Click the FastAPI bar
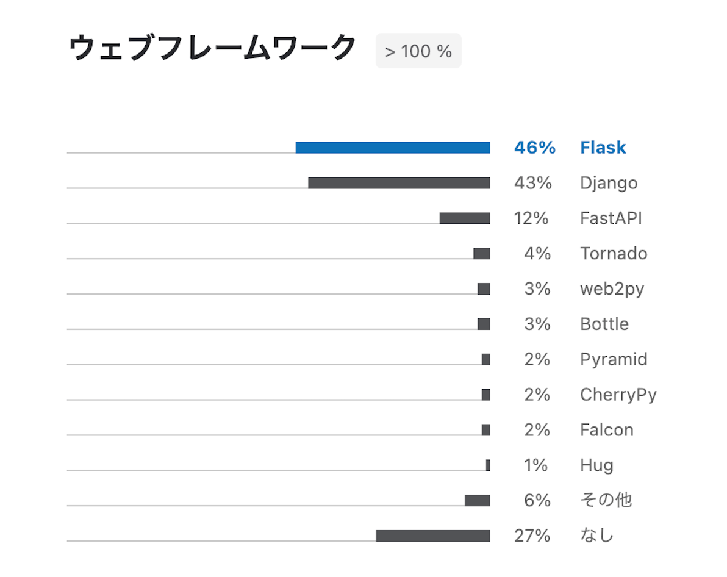Viewport: 727px width, 577px height. pyautogui.click(x=465, y=218)
